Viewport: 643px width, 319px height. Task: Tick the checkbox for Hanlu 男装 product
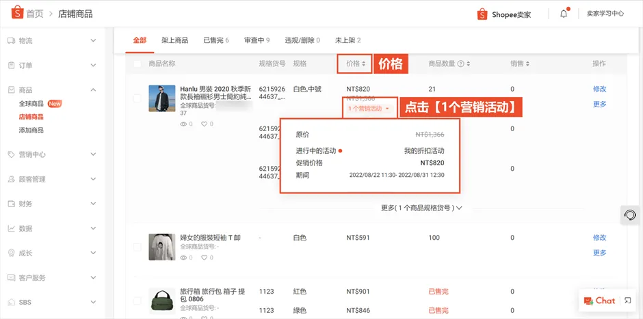(x=137, y=98)
